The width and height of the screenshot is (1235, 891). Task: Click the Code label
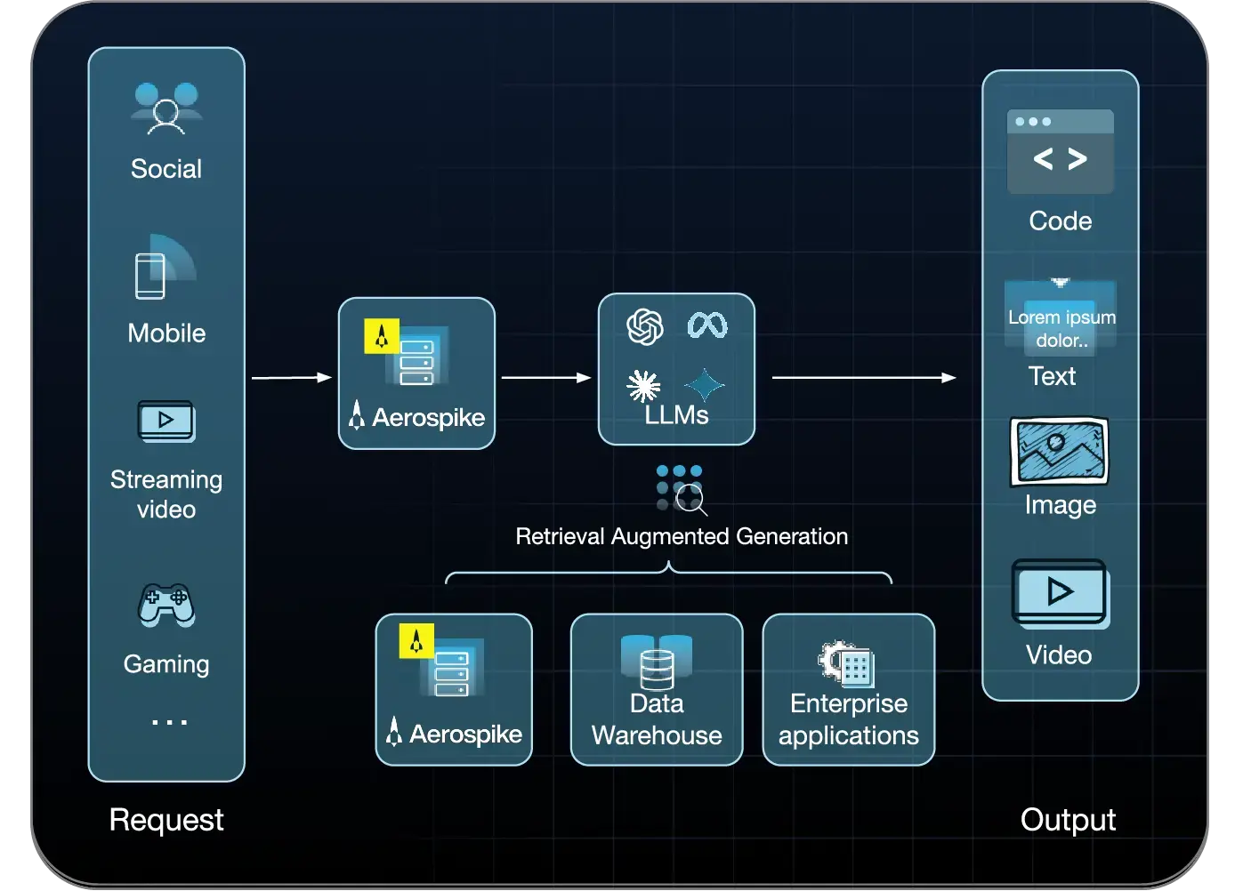tap(1061, 221)
